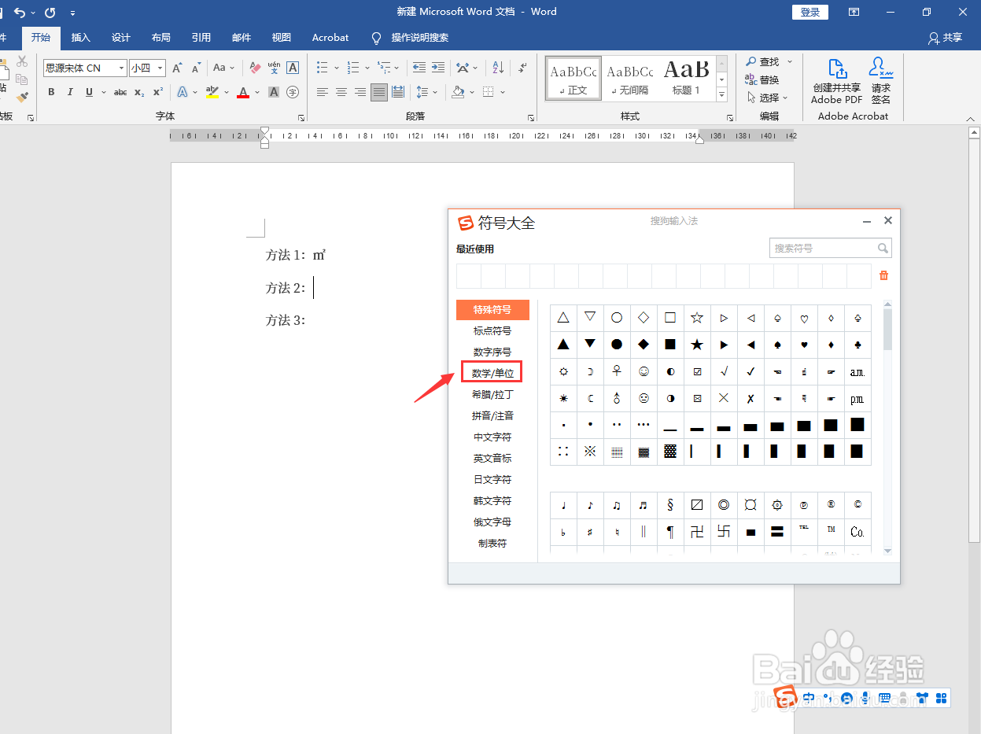The height and width of the screenshot is (734, 981).
Task: Switch to the 布局 tab
Action: (x=161, y=38)
